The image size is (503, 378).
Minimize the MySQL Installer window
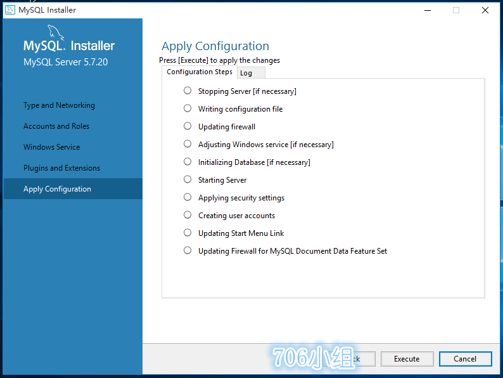click(427, 10)
